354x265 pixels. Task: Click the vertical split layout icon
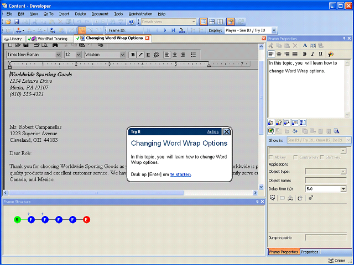click(220, 22)
